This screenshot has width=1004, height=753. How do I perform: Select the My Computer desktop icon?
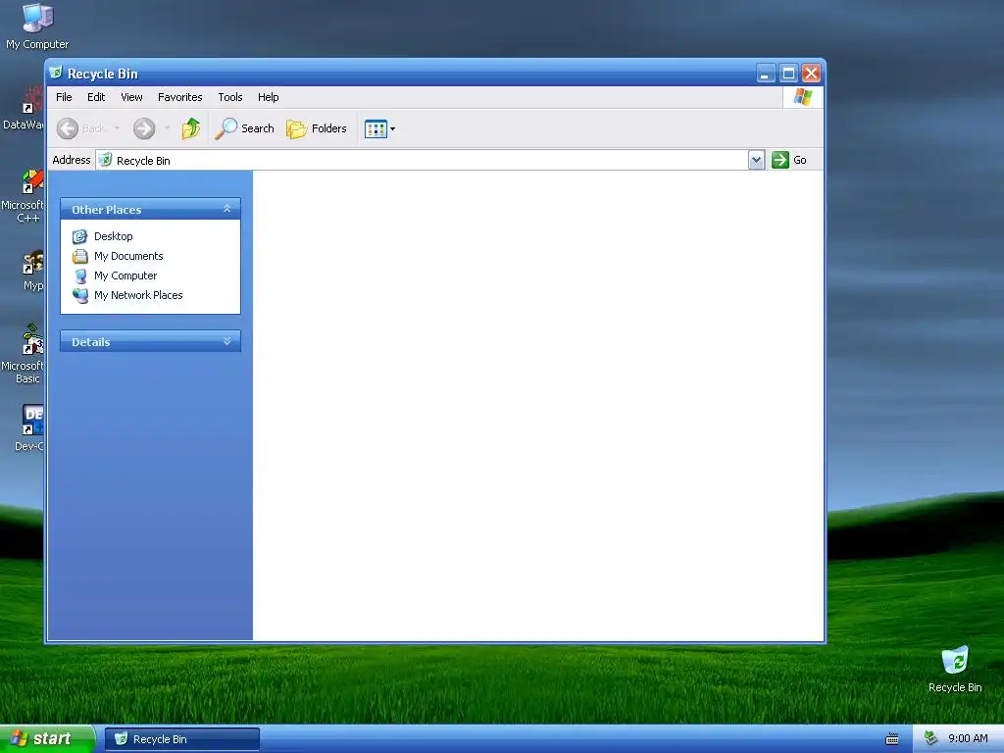click(37, 25)
